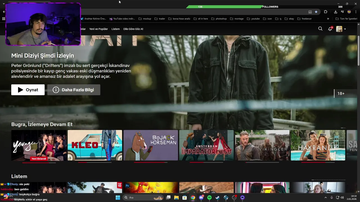Open the icon bookmark folder

267,19
